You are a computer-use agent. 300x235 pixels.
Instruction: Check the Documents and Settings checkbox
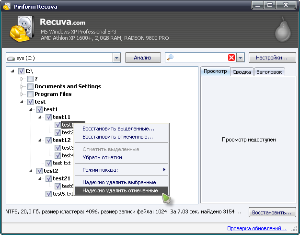click(x=30, y=86)
